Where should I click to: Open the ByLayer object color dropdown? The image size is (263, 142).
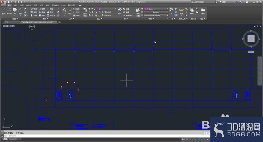[x=156, y=9]
